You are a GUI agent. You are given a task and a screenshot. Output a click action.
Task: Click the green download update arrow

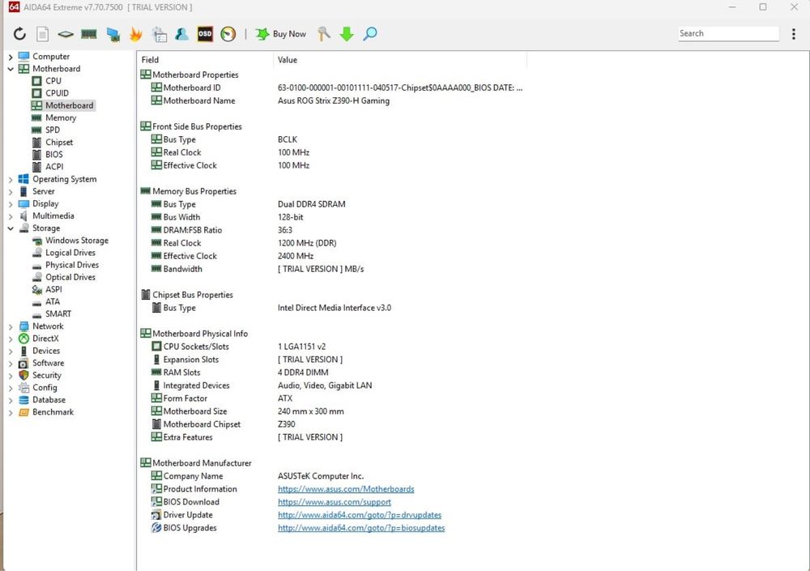[347, 34]
